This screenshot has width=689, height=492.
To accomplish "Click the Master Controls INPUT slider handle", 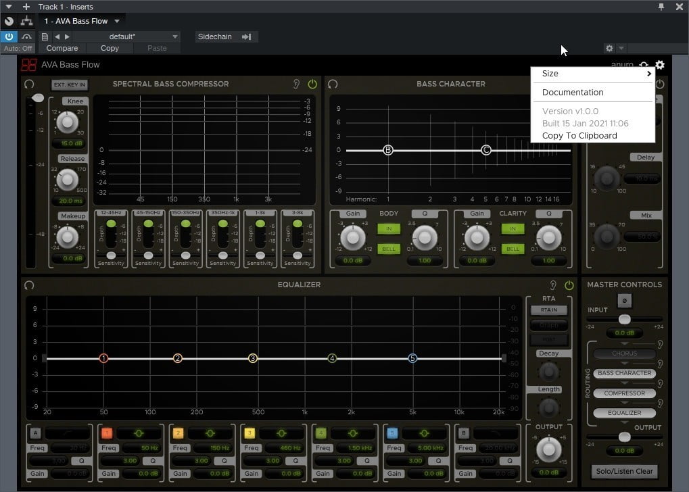I will tap(624, 319).
